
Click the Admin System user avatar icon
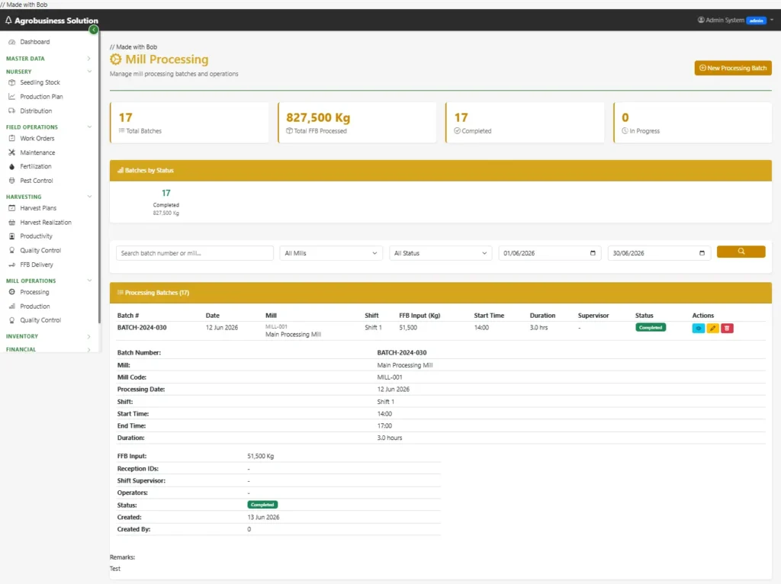(x=701, y=20)
